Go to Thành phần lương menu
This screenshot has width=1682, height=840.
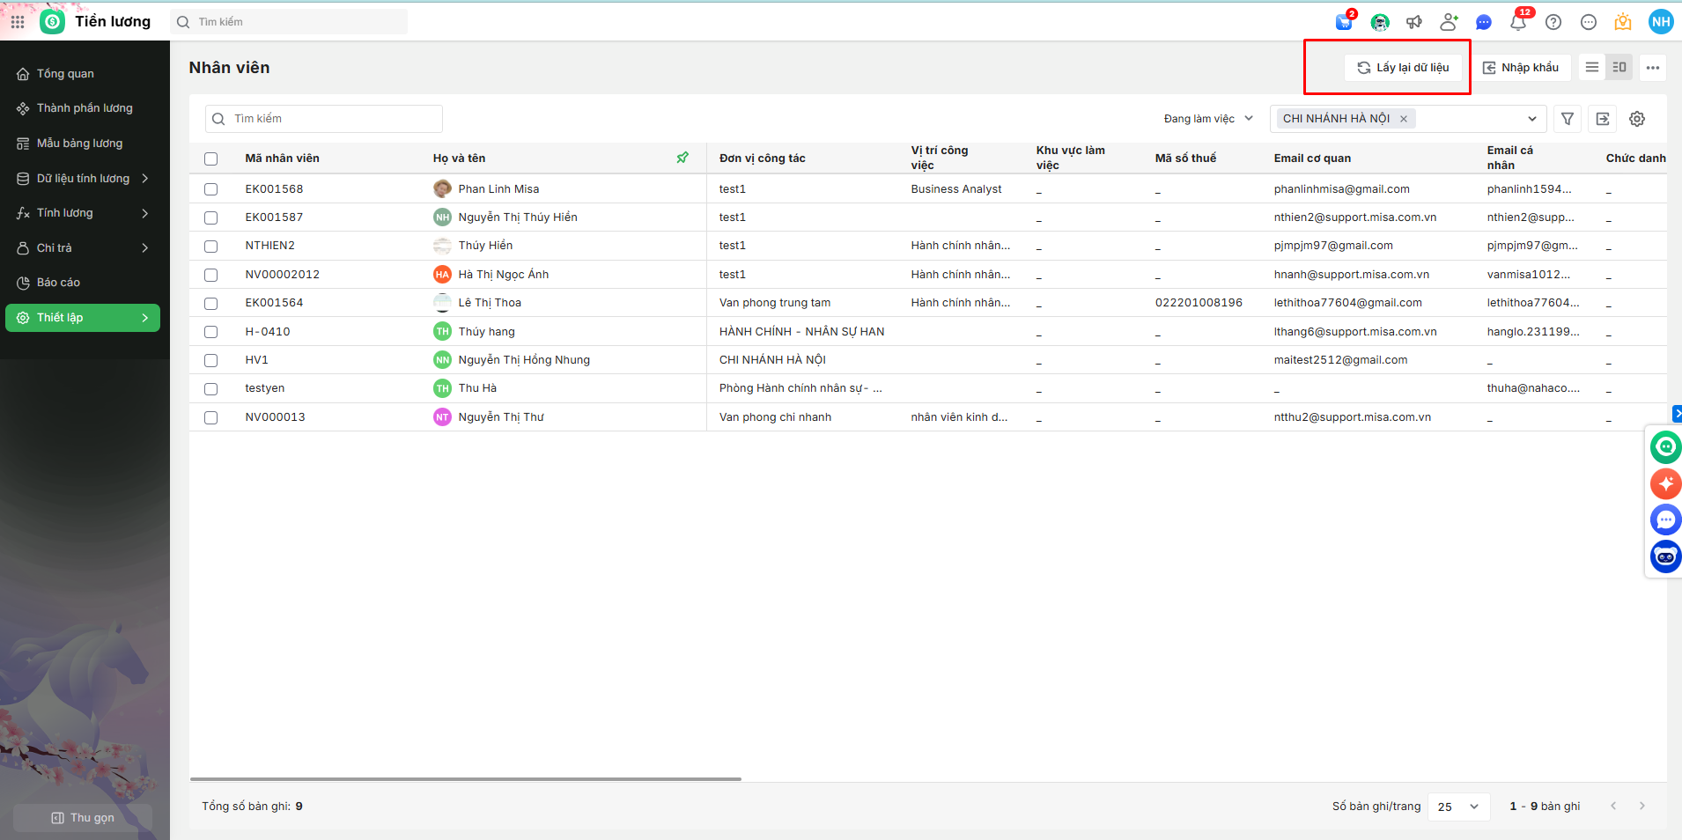click(x=85, y=108)
